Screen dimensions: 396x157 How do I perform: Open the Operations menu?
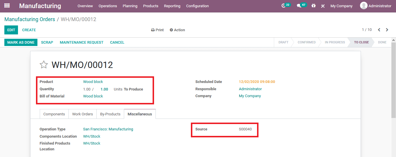(x=108, y=6)
